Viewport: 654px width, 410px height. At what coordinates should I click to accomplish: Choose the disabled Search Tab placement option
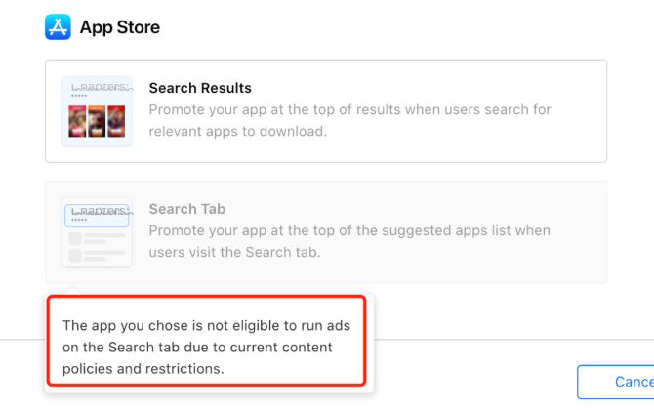tap(326, 232)
